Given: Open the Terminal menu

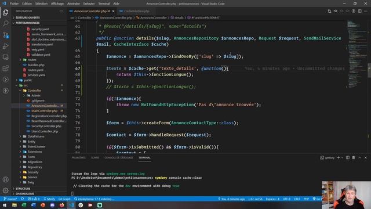Looking at the screenshot, I should click(x=104, y=3).
